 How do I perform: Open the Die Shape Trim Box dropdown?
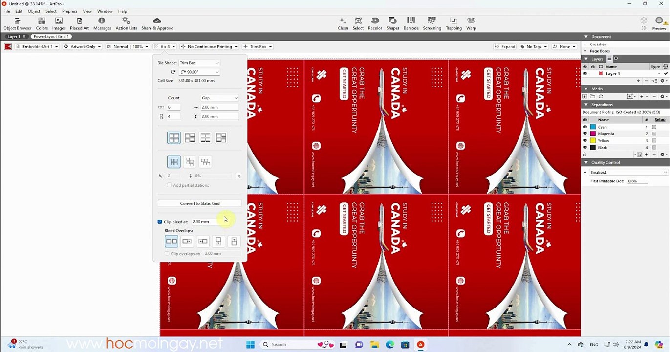[199, 63]
